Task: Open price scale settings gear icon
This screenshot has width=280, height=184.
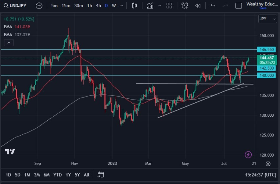Action: tap(268, 164)
